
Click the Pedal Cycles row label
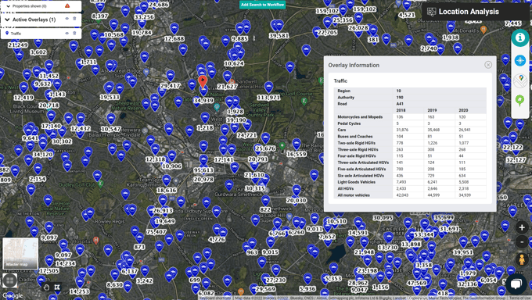click(349, 123)
